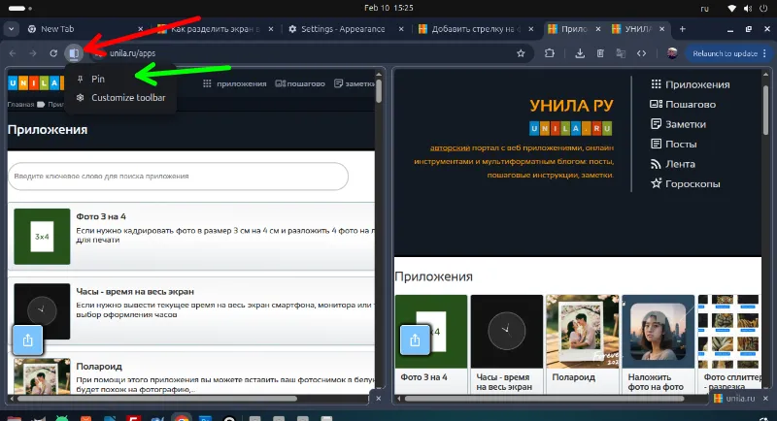Click right pane horizontal scrollbar

click(x=544, y=399)
